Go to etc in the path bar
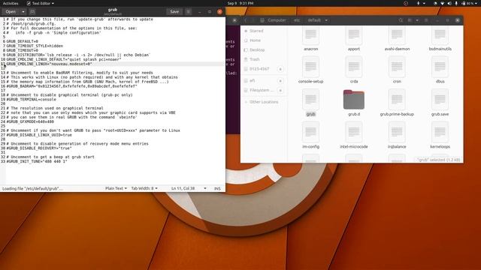 pos(297,20)
